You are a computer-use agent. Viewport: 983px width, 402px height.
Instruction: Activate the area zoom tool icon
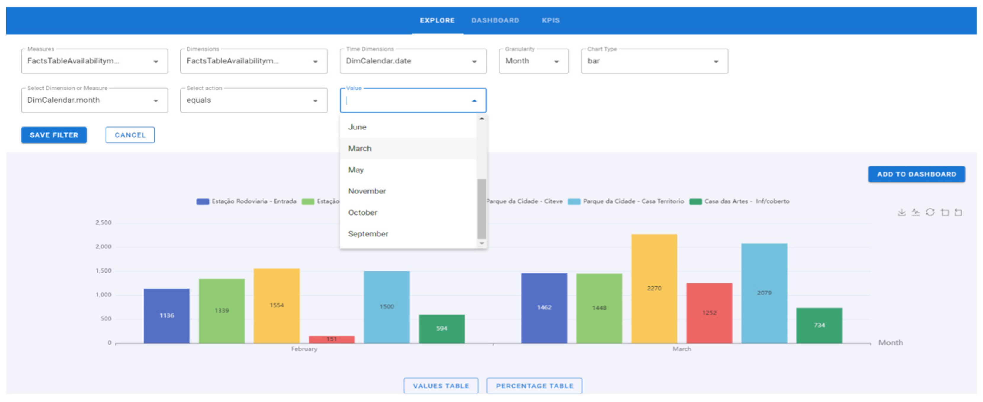(945, 212)
